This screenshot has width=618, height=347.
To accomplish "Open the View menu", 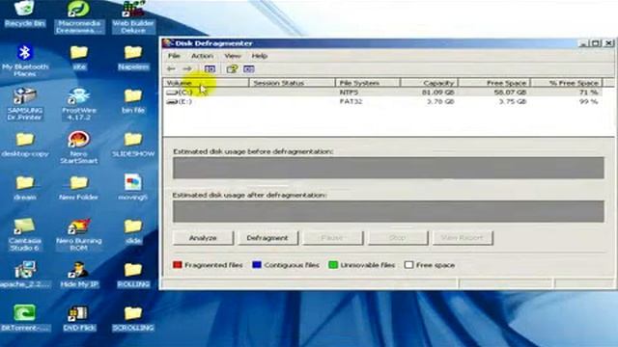I will click(233, 56).
